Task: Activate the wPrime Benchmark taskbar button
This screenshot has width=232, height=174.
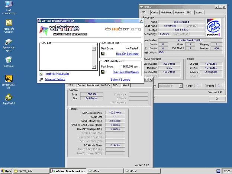Action: point(68,171)
